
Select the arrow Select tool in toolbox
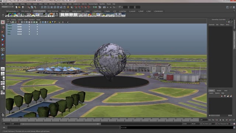(3, 22)
